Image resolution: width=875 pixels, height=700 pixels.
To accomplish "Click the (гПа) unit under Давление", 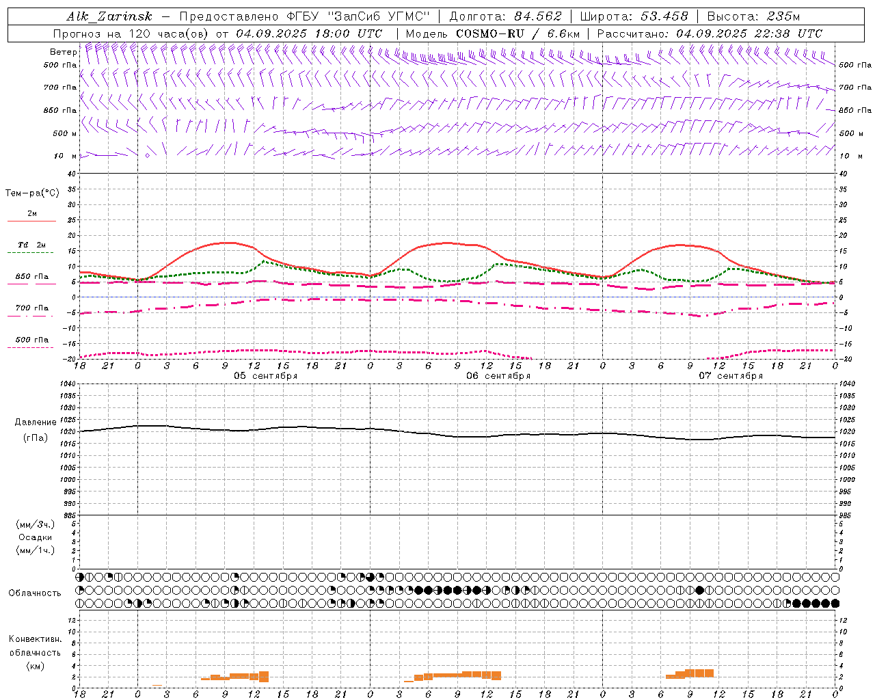I will coord(36,437).
